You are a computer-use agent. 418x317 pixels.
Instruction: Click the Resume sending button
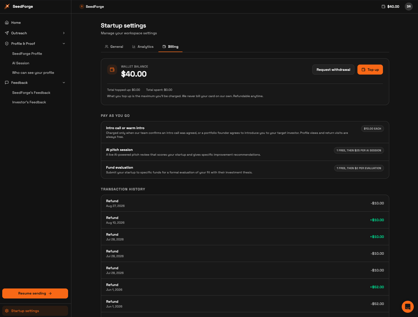pyautogui.click(x=35, y=293)
